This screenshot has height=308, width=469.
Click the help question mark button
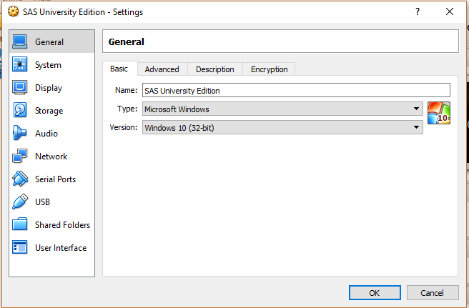(x=417, y=12)
